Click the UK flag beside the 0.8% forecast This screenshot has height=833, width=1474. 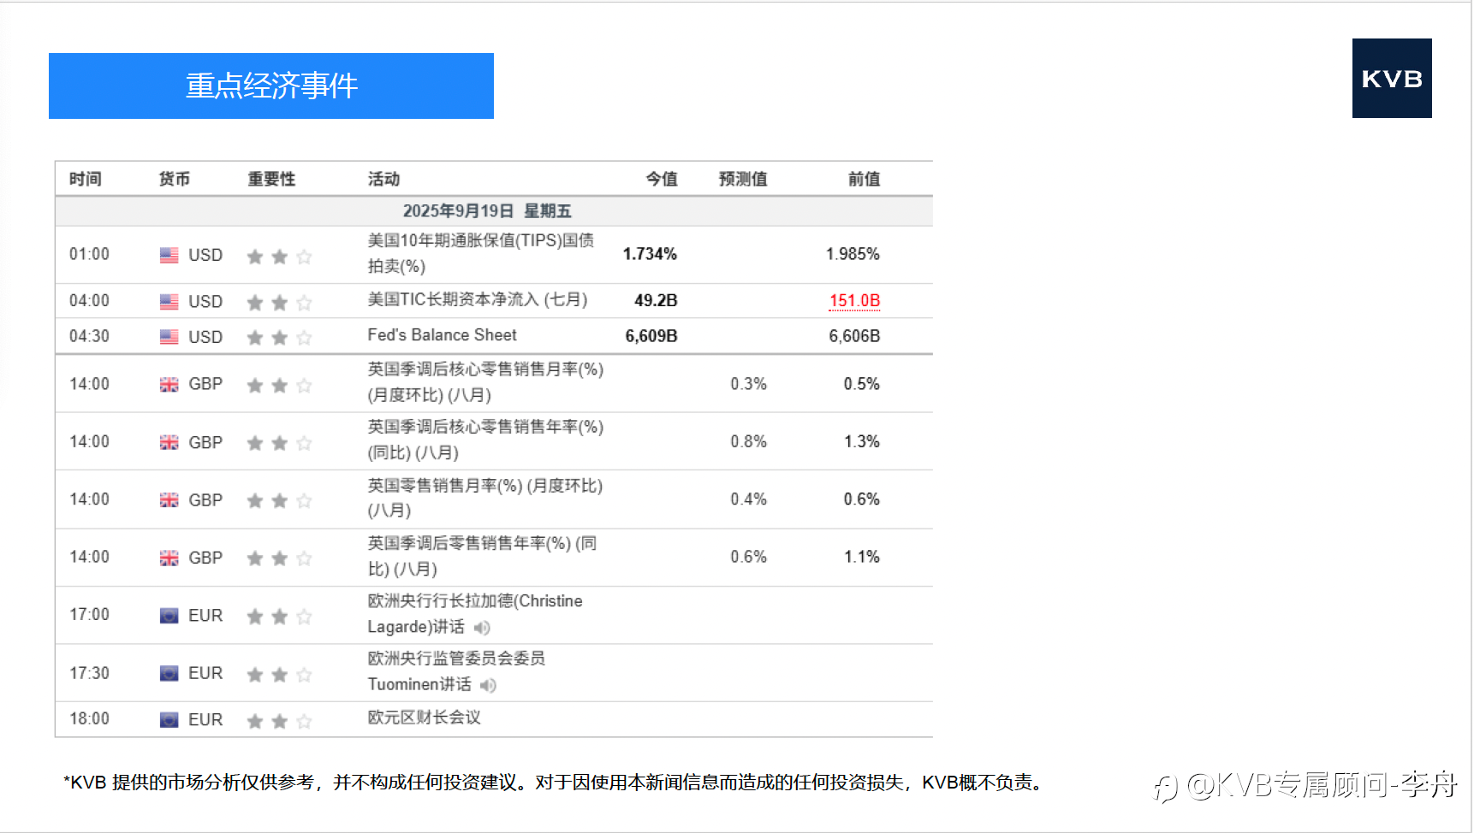coord(169,442)
